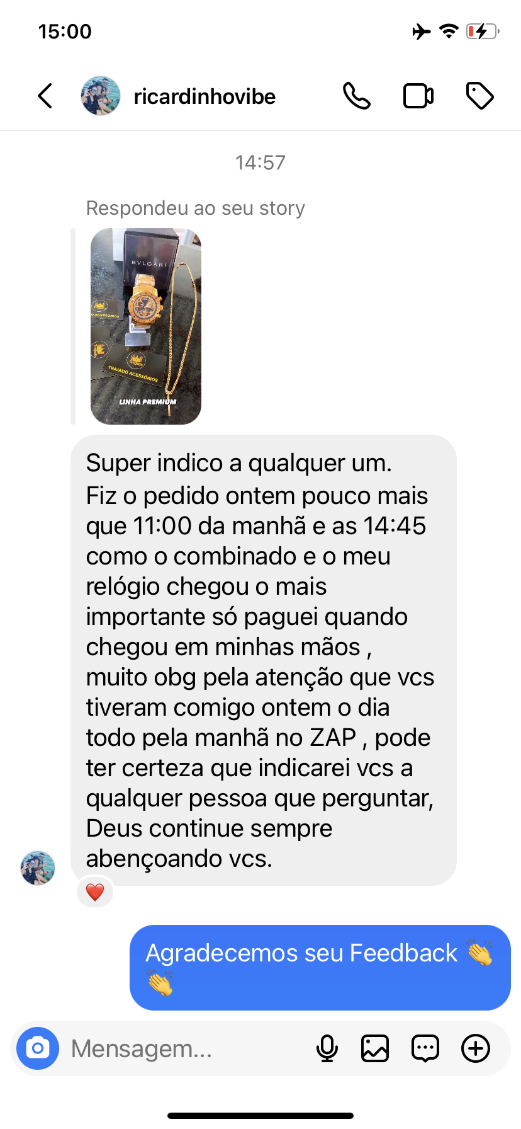The image size is (521, 1129).
Task: Start a voice call with ricardinhovibe
Action: coord(357,96)
